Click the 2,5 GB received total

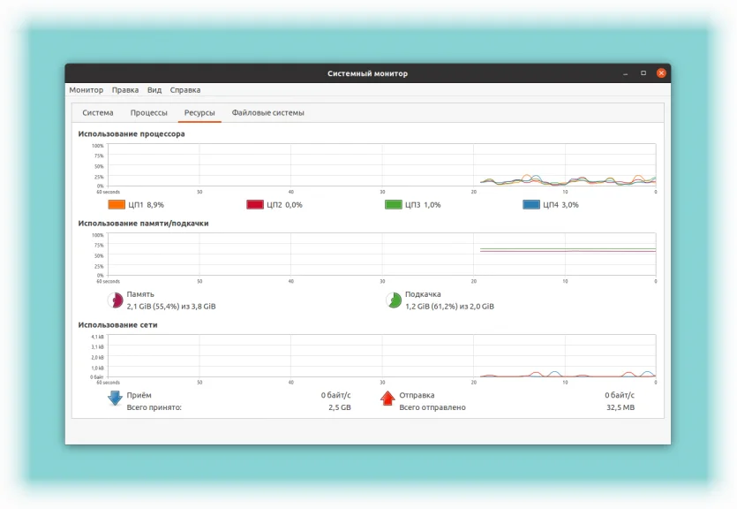coord(340,407)
